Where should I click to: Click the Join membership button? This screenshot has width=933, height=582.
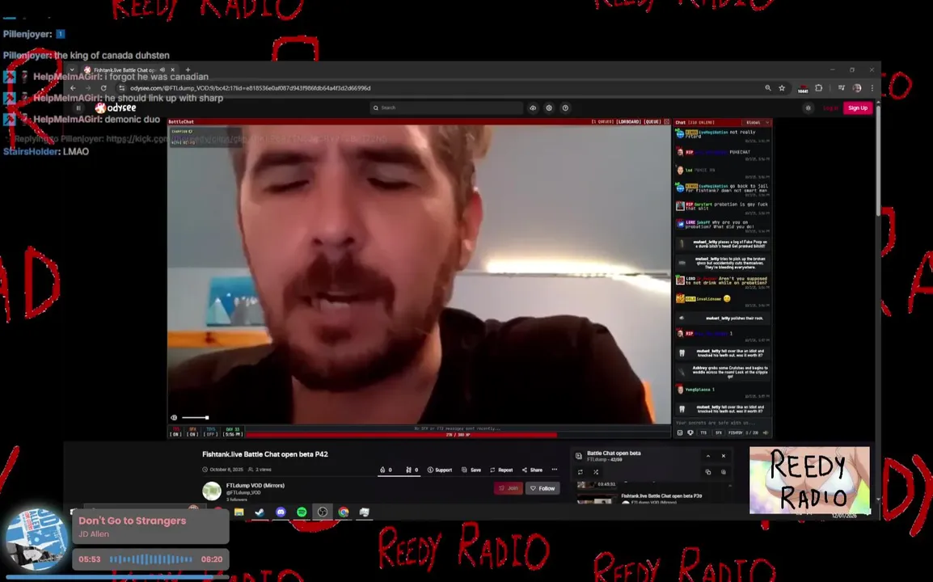509,488
